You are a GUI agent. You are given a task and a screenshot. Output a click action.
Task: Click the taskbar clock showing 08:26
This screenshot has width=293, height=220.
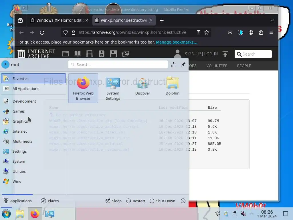tap(267, 214)
